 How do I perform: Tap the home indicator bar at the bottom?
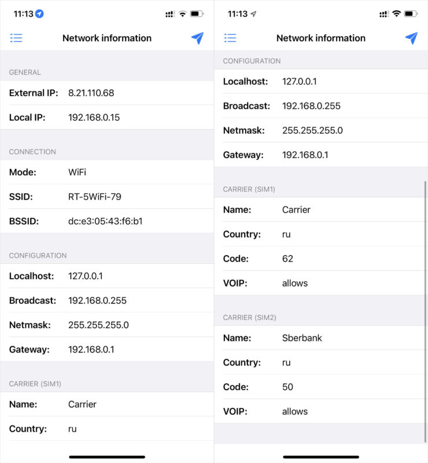point(107,457)
